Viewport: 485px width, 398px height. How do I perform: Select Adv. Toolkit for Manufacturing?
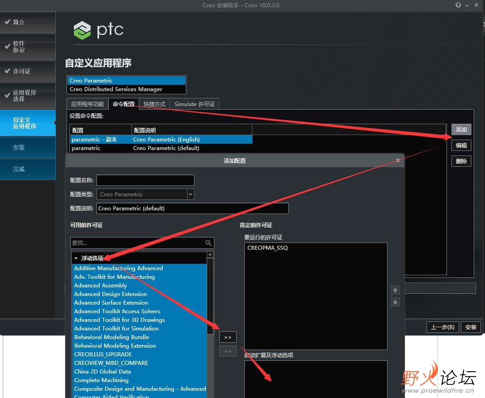click(139, 277)
